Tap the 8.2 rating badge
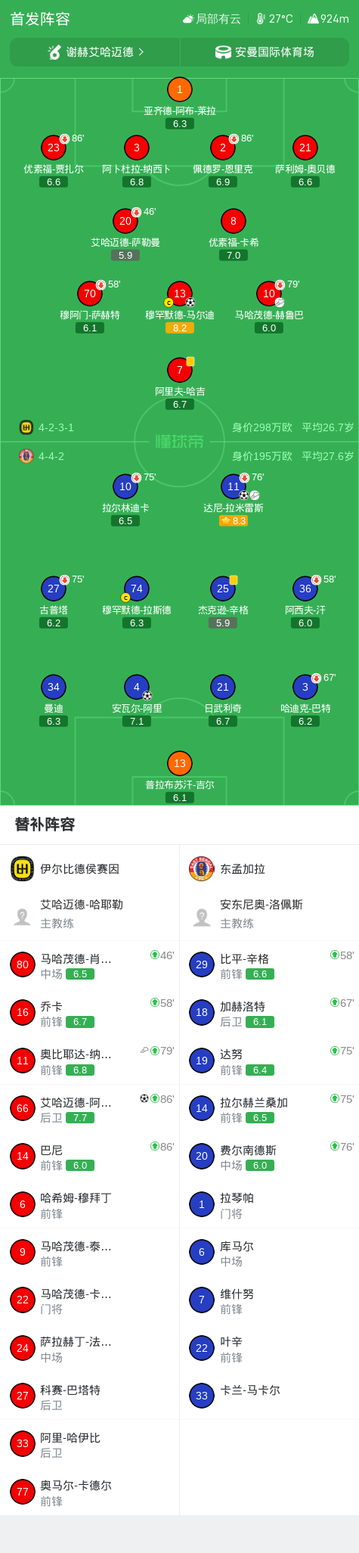This screenshot has width=359, height=1553. (180, 328)
